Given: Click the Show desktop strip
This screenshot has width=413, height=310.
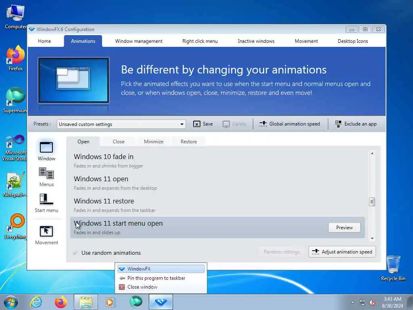Looking at the screenshot, I should (410, 302).
